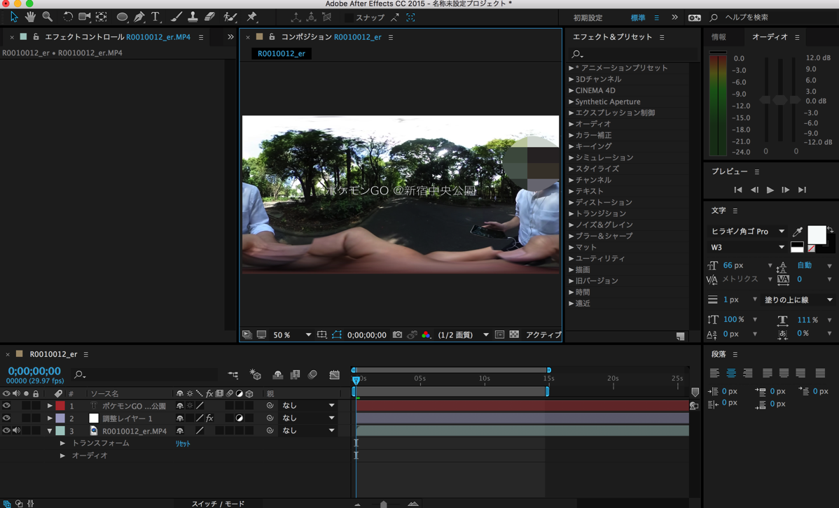
Task: Open the W3 font style dropdown
Action: tap(747, 247)
